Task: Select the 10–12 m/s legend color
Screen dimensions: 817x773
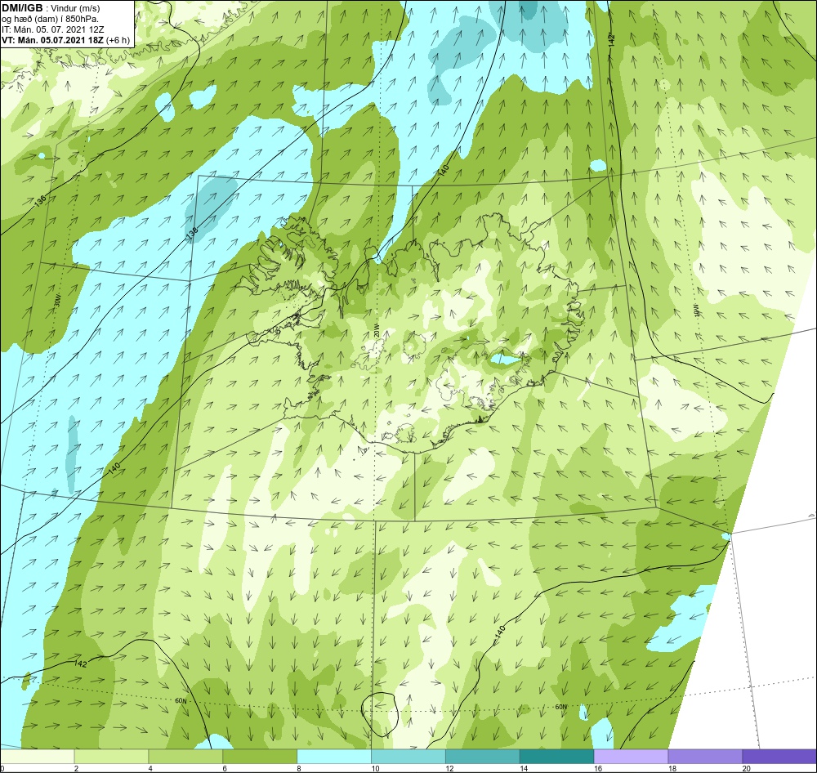Action: click(x=408, y=756)
